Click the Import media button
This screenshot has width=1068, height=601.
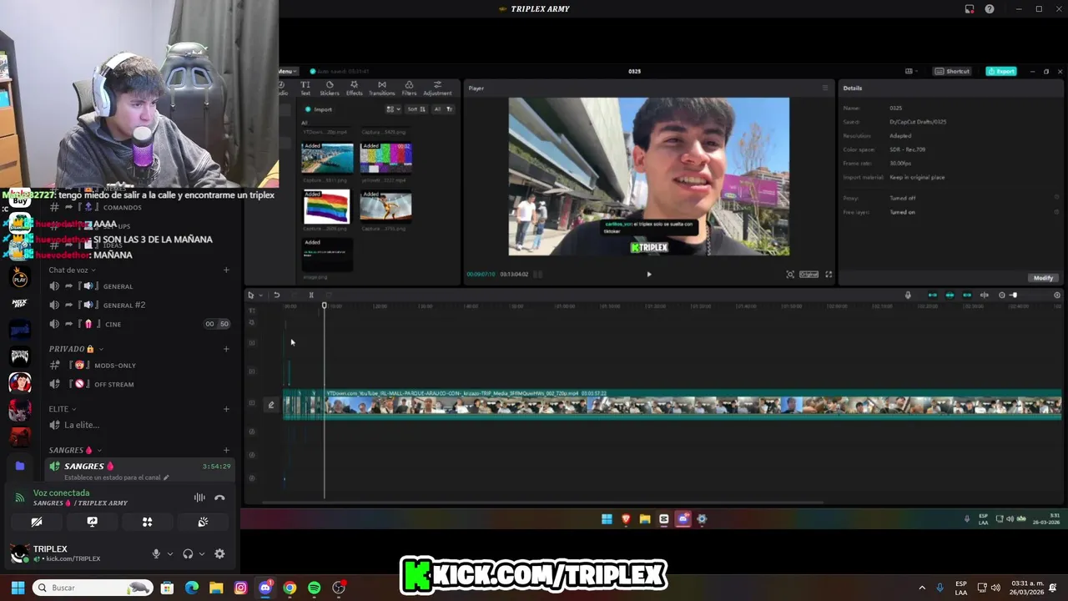pyautogui.click(x=319, y=109)
